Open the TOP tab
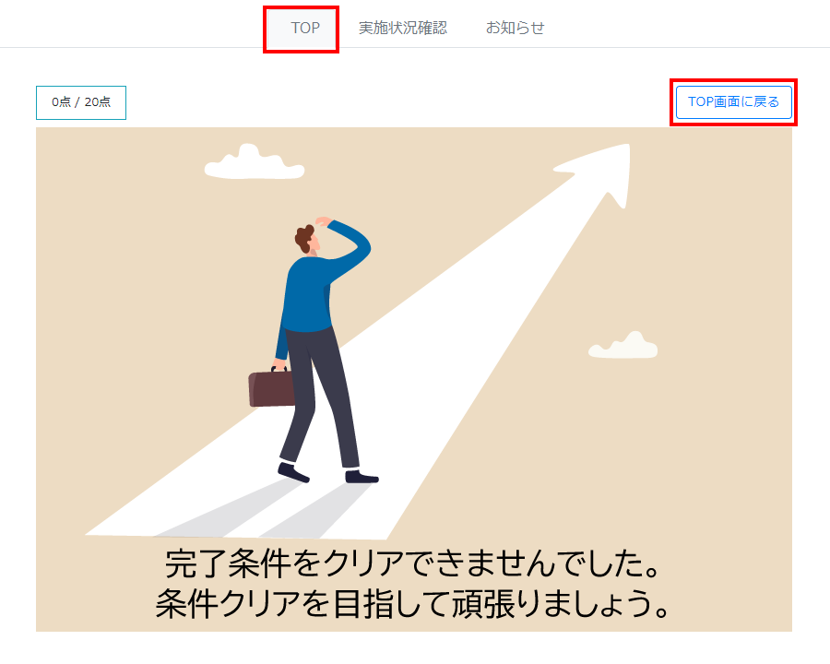This screenshot has height=664, width=830. click(305, 28)
